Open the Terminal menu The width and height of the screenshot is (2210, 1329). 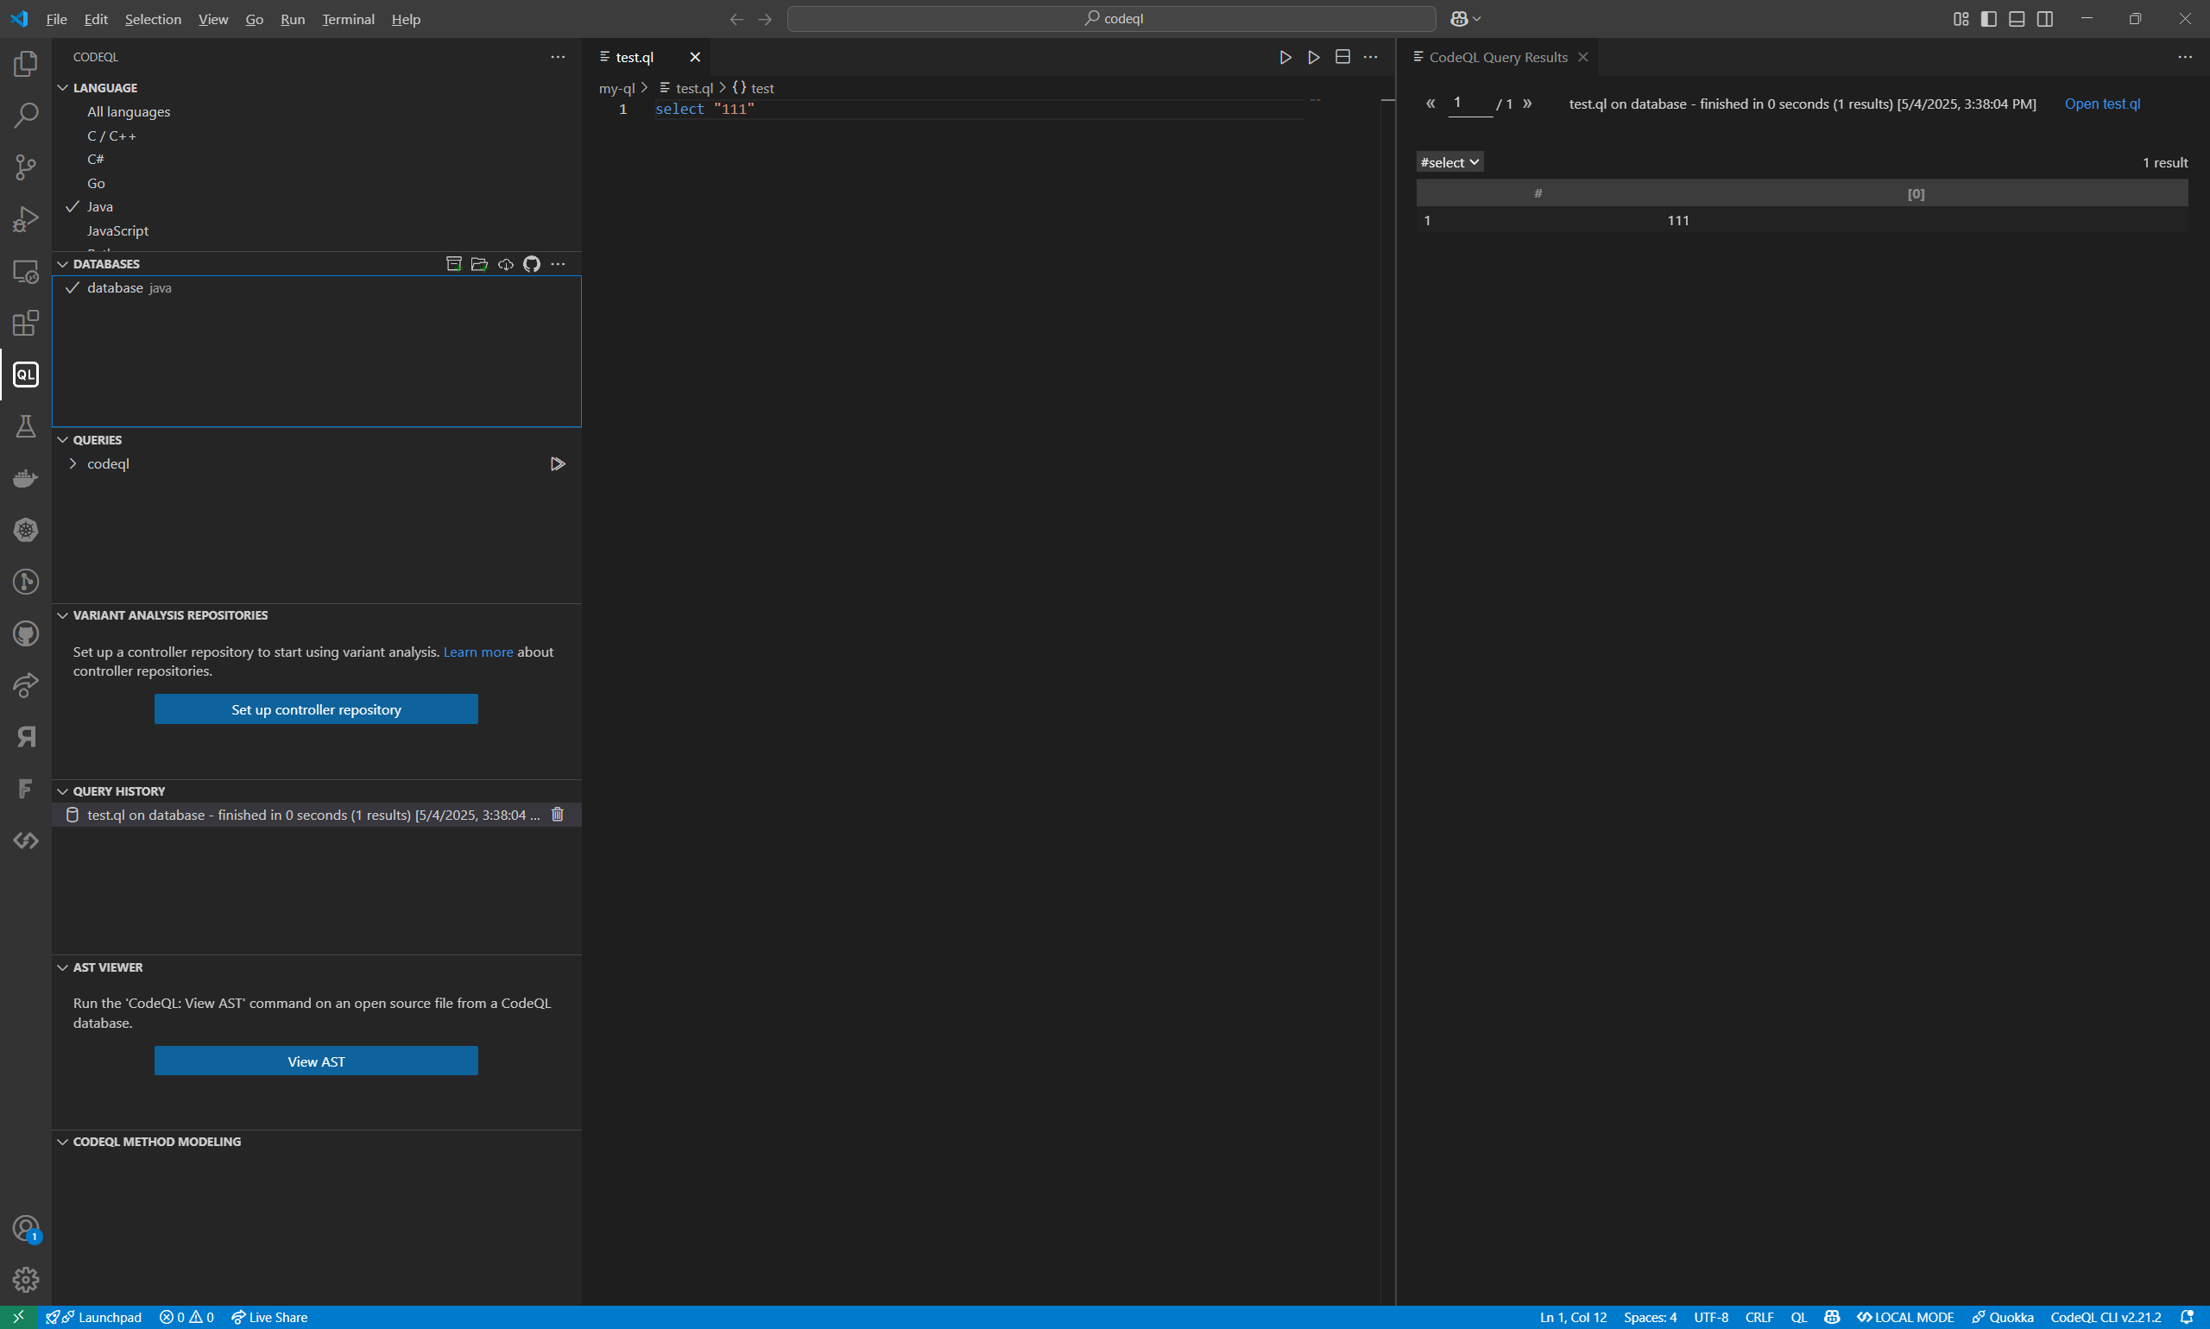point(348,19)
